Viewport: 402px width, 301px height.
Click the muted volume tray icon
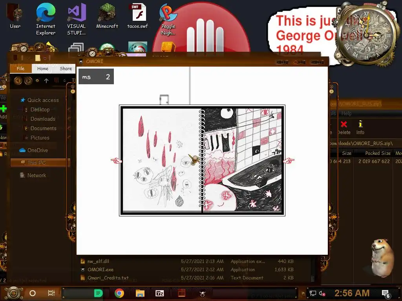coord(322,293)
